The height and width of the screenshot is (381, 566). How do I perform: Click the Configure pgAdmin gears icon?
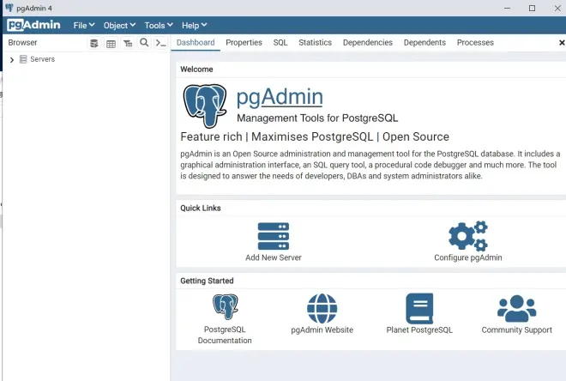tap(468, 236)
